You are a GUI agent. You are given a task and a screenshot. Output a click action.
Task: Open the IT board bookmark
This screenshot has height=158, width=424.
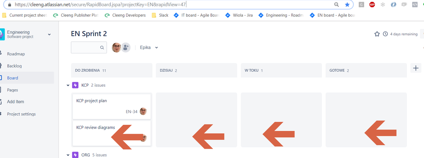(x=196, y=15)
